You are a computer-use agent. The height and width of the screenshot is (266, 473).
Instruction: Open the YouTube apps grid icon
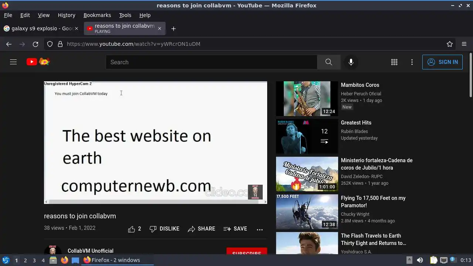click(394, 62)
